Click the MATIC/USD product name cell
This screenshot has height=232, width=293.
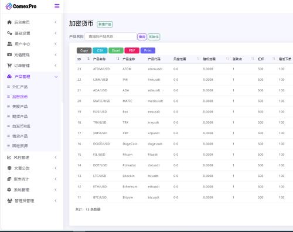click(101, 101)
